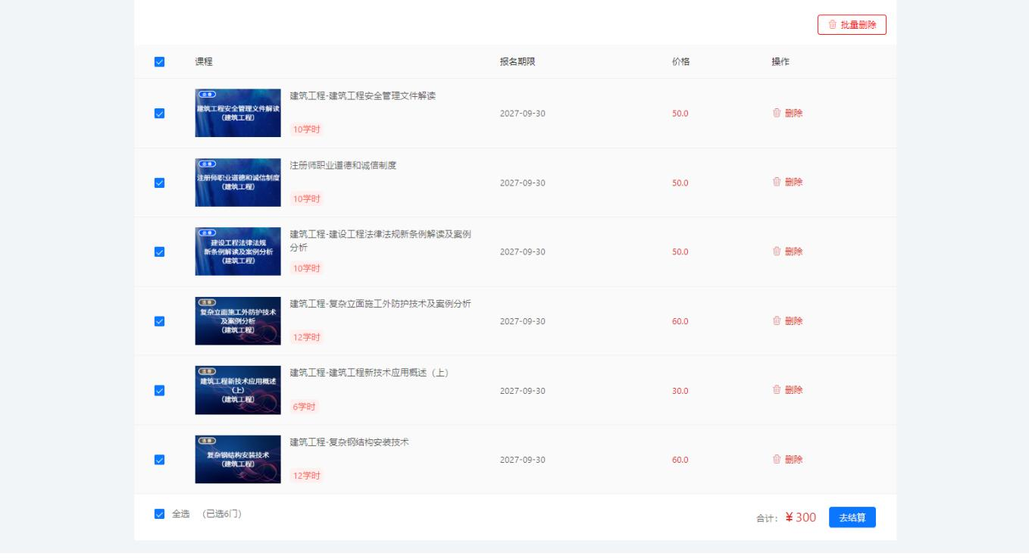Viewport: 1029px width, 559px height.
Task: Open thumbnail of 建筑工程新技术应用概述（上）
Action: pos(238,390)
